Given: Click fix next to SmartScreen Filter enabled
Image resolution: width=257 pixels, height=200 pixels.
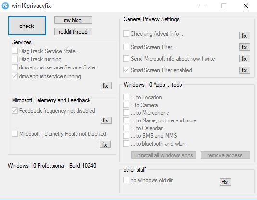Looking at the screenshot, I should point(244,70).
